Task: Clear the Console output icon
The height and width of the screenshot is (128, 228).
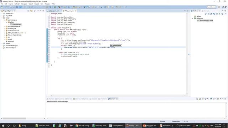Action: (197, 99)
